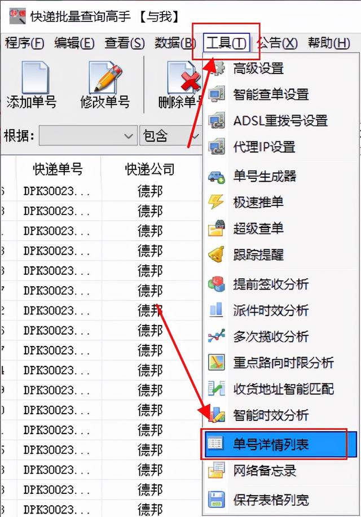This screenshot has height=517, width=361.
Task: Click the 保存表格列宽 floppy disk icon
Action: click(217, 500)
